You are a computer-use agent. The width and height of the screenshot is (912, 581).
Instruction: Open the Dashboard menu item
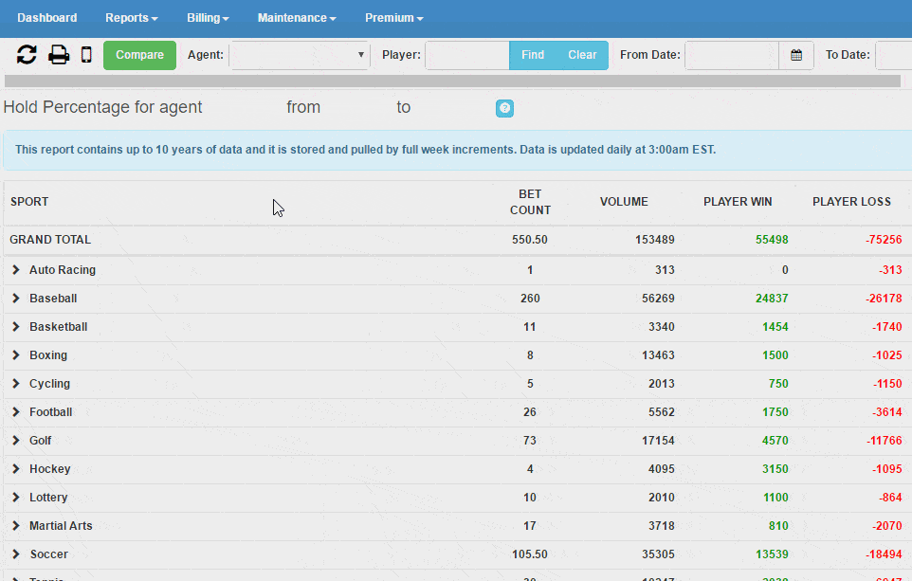tap(47, 18)
